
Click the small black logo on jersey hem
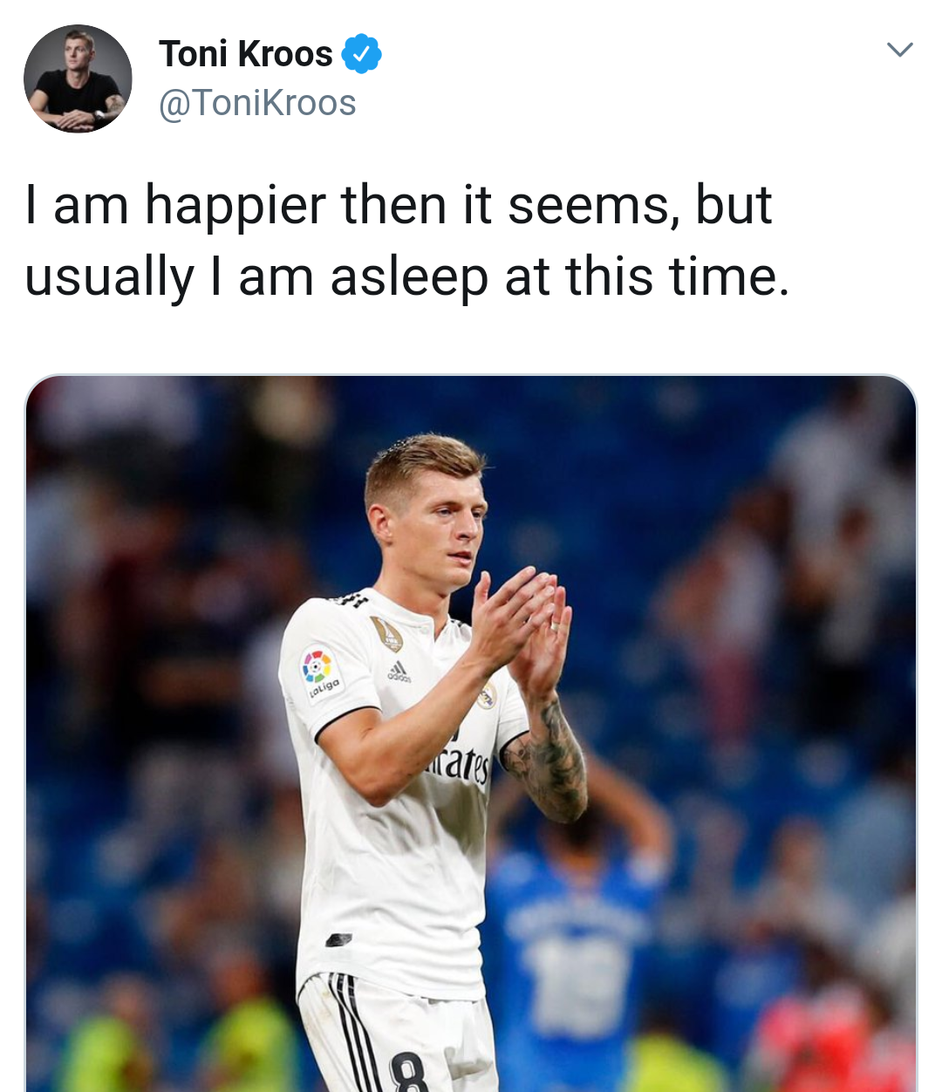(x=338, y=939)
